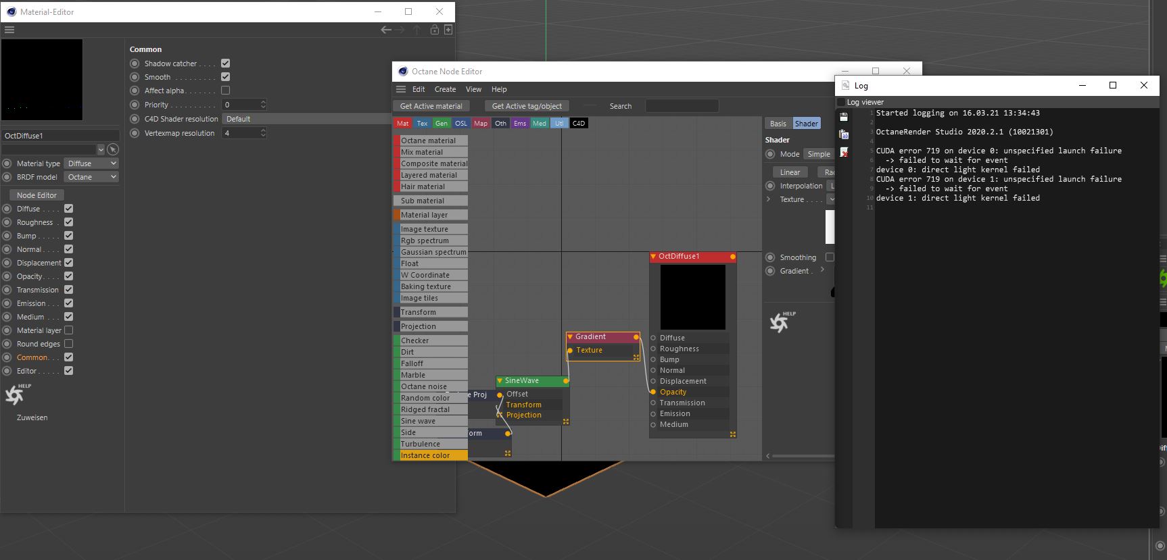Click the Linear button in Shader panel
The height and width of the screenshot is (560, 1167).
(790, 172)
